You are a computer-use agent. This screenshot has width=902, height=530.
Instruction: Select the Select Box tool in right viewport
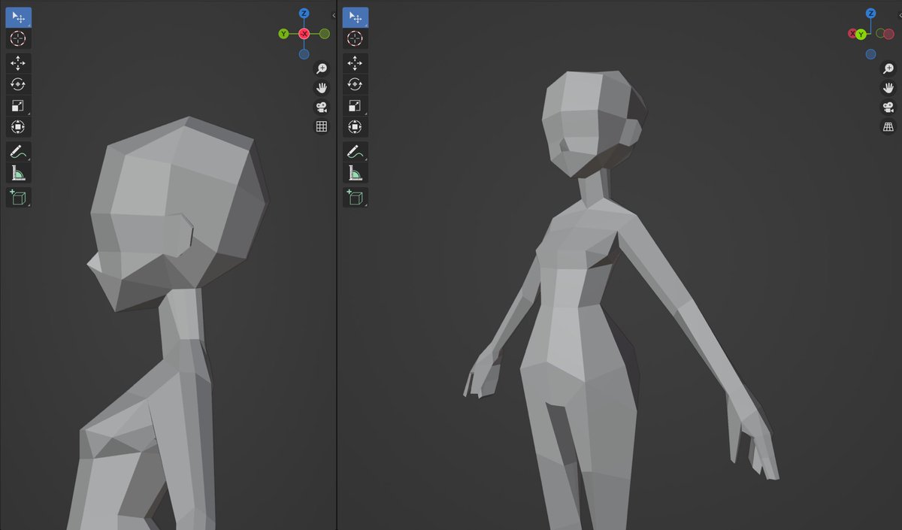(x=355, y=17)
